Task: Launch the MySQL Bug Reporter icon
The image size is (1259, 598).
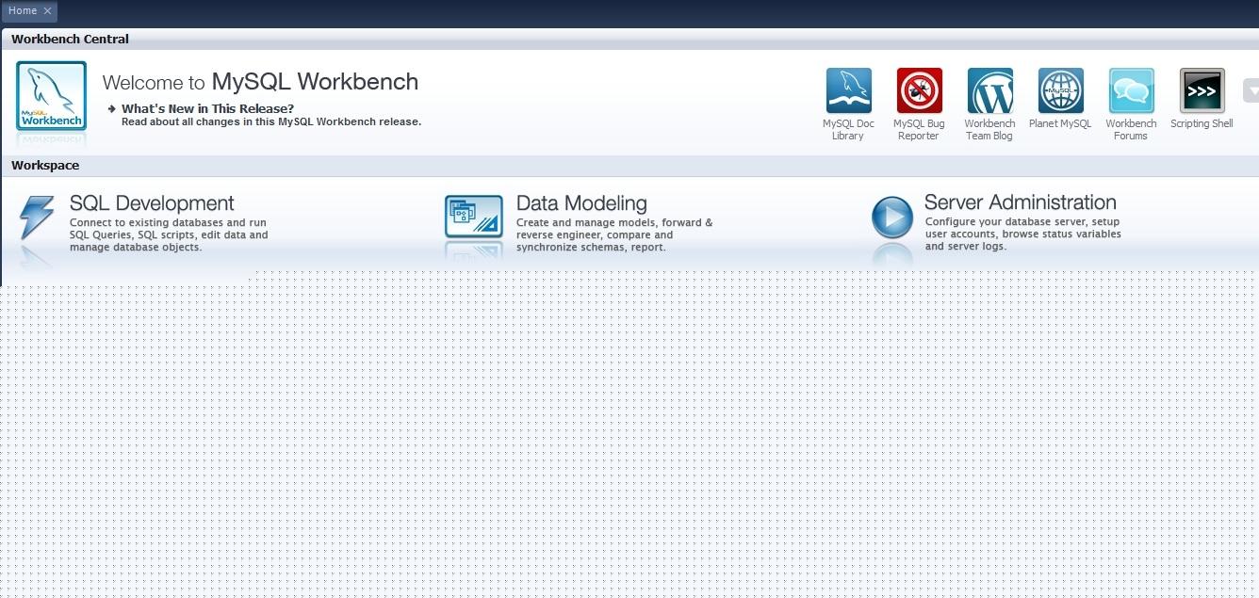Action: (919, 90)
